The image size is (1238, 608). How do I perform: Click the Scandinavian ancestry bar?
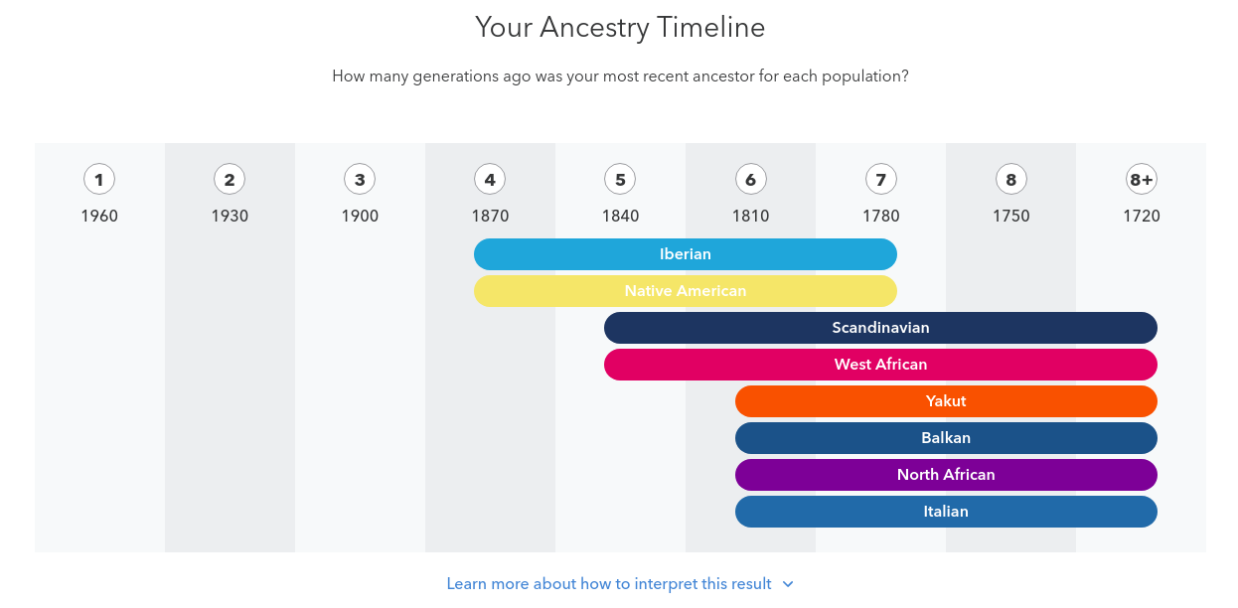(880, 328)
